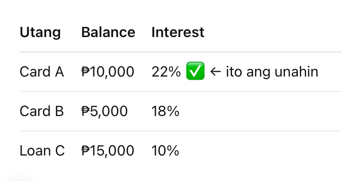Click the ₱5,000 balance cell
This screenshot has width=361, height=181.
[104, 111]
